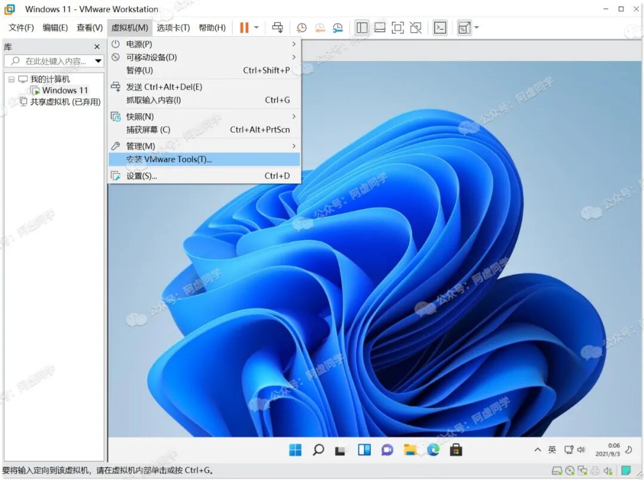Collapse the 我的计算机 tree node
Viewport: 644px width, 480px height.
(x=11, y=79)
